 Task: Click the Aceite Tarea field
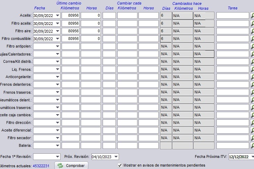tap(233, 16)
